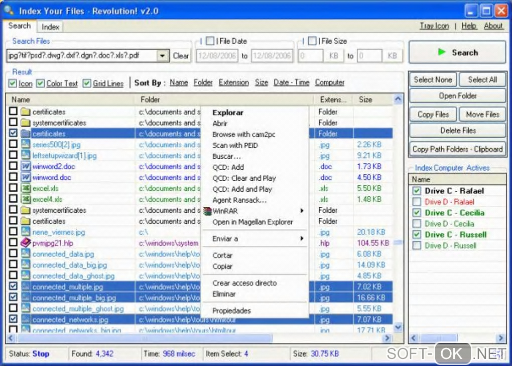This screenshot has width=512, height=366.
Task: Click the Select None button
Action: click(x=433, y=80)
